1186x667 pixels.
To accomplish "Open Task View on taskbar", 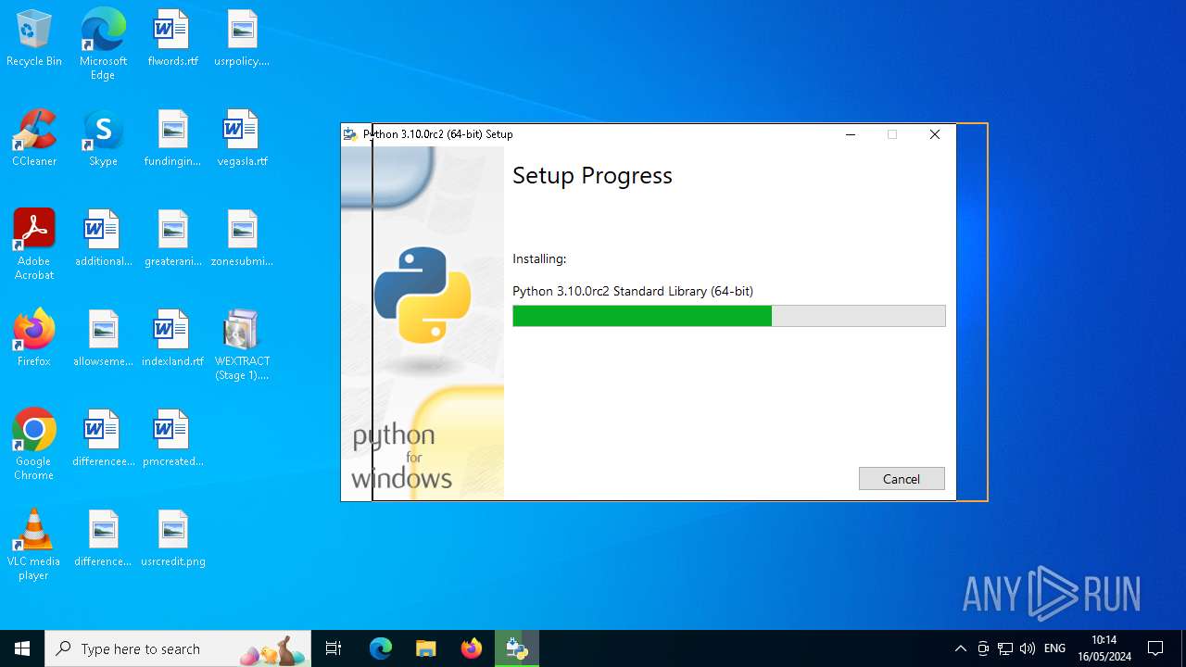I will 334,648.
